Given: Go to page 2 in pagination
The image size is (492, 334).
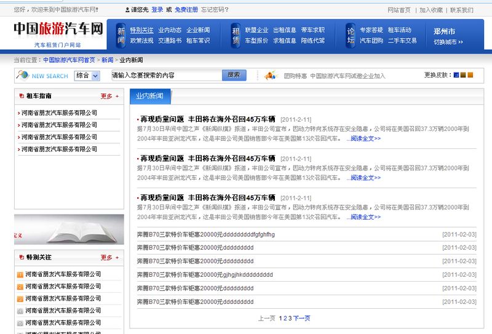Looking at the screenshot, I should point(285,318).
